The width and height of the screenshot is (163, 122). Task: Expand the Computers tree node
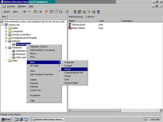[x=6, y=31]
